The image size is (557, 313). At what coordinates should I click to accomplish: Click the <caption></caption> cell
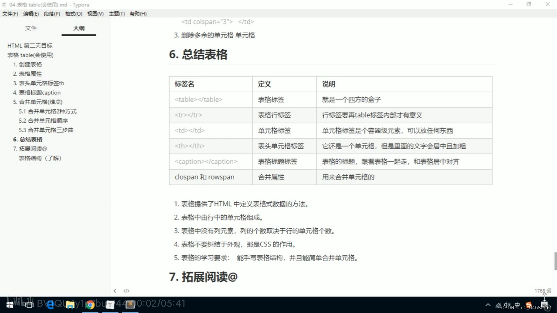pos(211,161)
